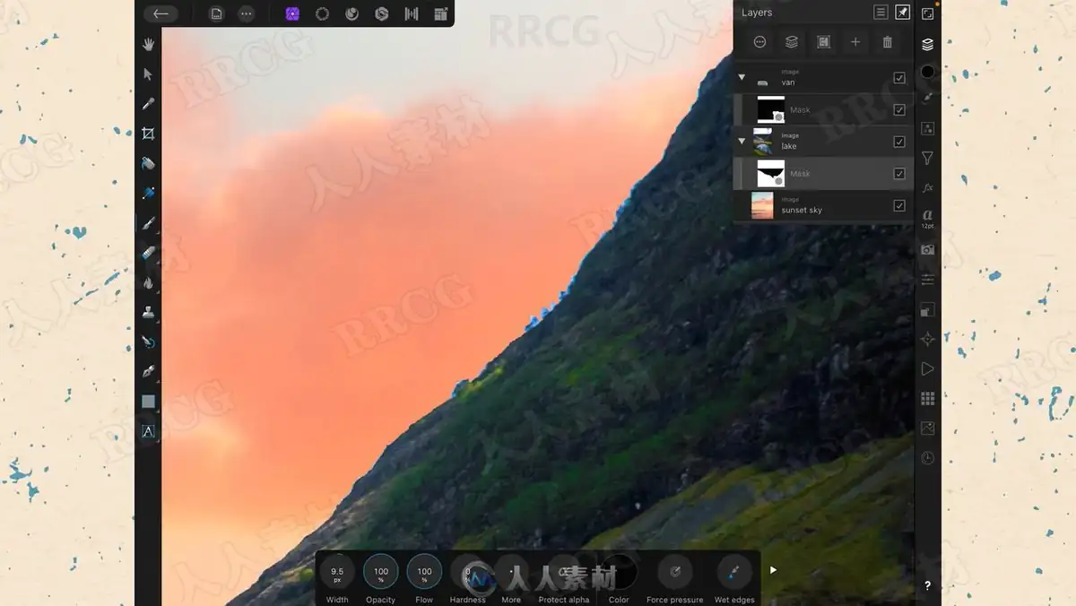
Task: Go back using the arrow button
Action: [161, 13]
